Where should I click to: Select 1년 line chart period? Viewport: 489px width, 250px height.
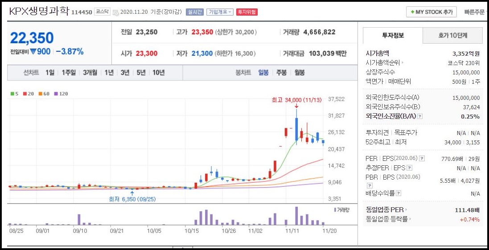point(109,73)
